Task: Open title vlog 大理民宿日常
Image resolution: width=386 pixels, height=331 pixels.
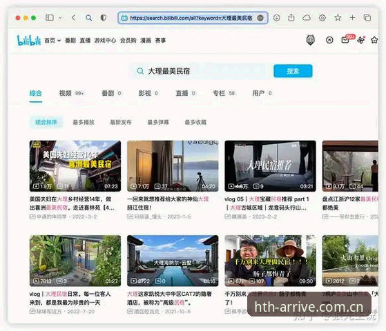Action: 70,298
